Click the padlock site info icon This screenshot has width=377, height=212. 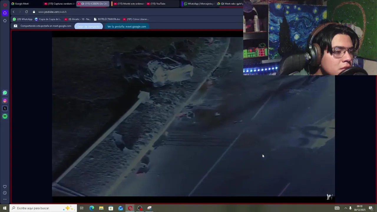tap(34, 12)
